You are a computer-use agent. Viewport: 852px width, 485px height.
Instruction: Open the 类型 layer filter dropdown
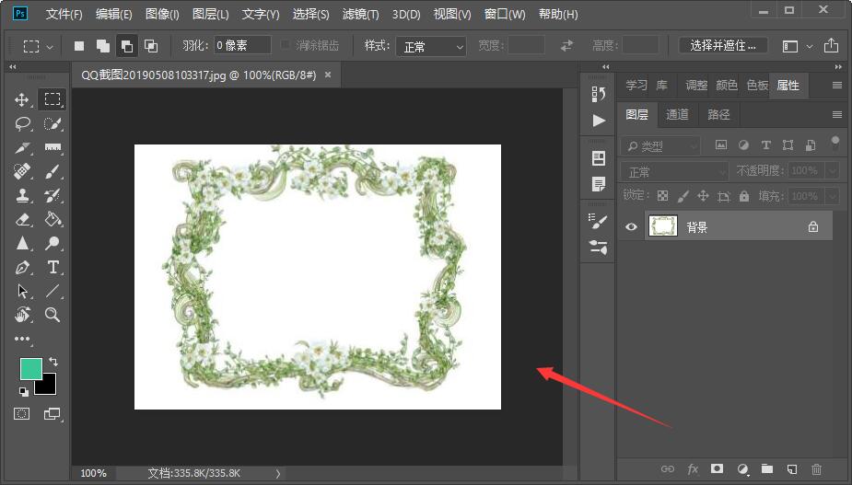click(659, 145)
